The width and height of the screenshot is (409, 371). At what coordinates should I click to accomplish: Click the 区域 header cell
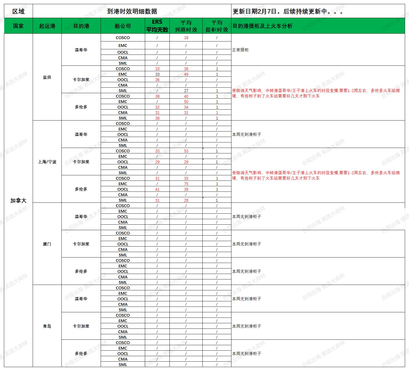point(18,11)
